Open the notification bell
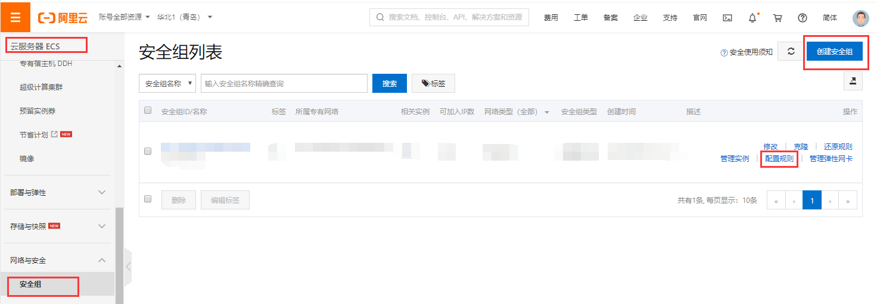This screenshot has width=877, height=304. click(752, 18)
